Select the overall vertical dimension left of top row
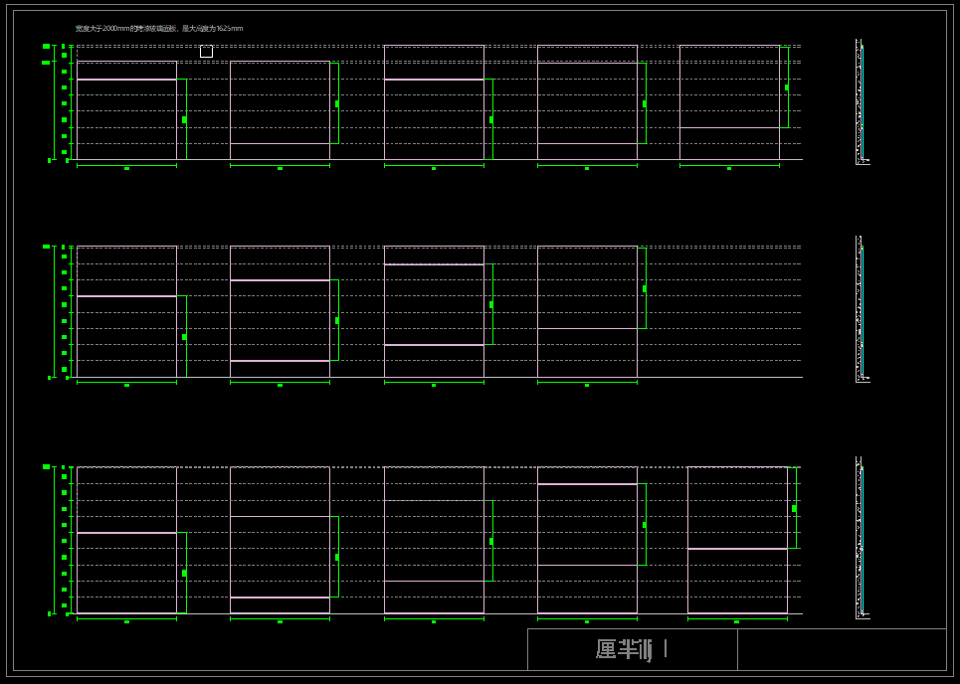Screen dimensions: 960x684 point(54,102)
